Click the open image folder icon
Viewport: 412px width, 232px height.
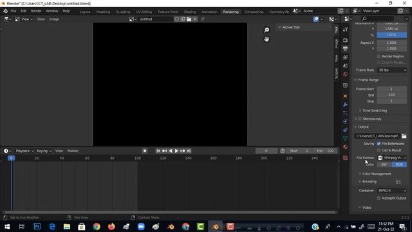pos(189,19)
